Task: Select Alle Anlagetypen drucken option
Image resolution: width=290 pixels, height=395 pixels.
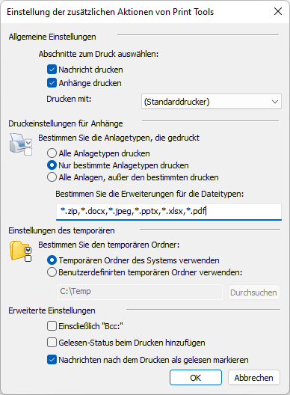Action: (52, 153)
